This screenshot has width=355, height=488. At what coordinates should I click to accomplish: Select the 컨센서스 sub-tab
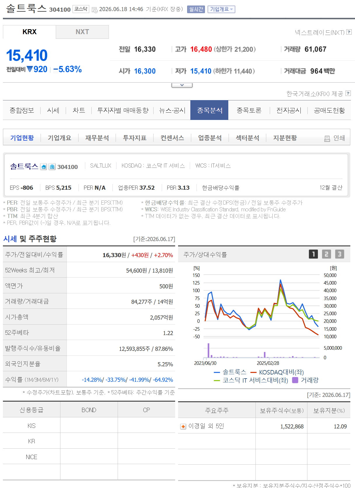coord(172,138)
